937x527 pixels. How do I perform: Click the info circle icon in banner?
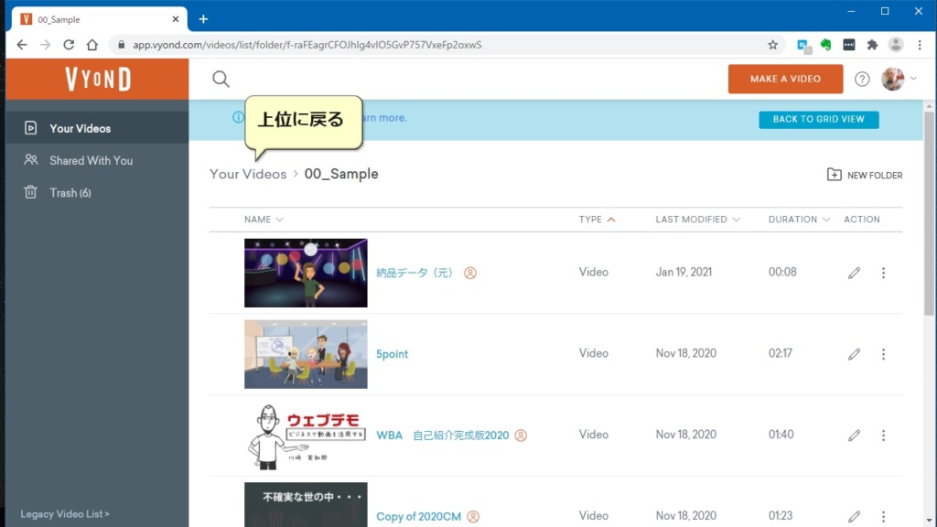point(238,117)
